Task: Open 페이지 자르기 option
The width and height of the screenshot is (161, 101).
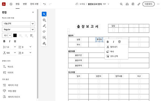Action: (12, 97)
